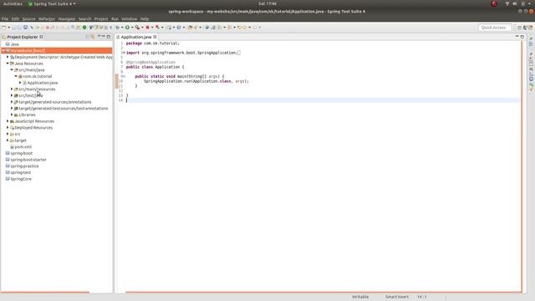This screenshot has width=535, height=301.
Task: Collapse the src/main/java folder
Action: [12, 70]
